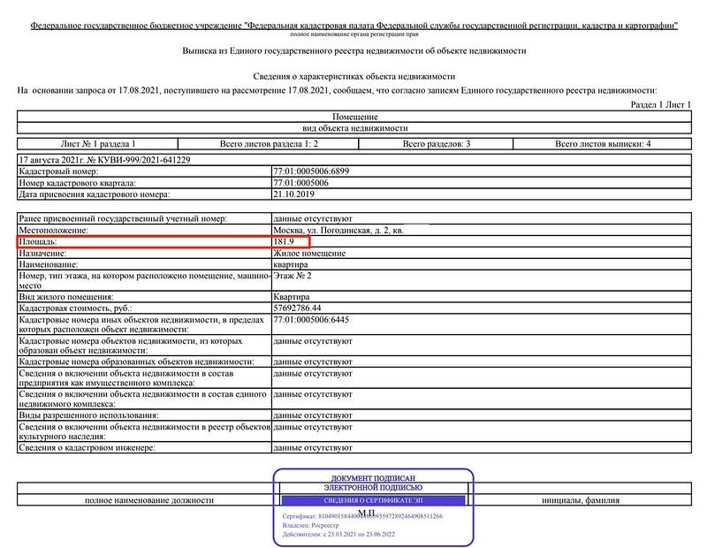Click 'данные отсутствуют' next to 'Виды разрешенного использования'

tap(313, 415)
